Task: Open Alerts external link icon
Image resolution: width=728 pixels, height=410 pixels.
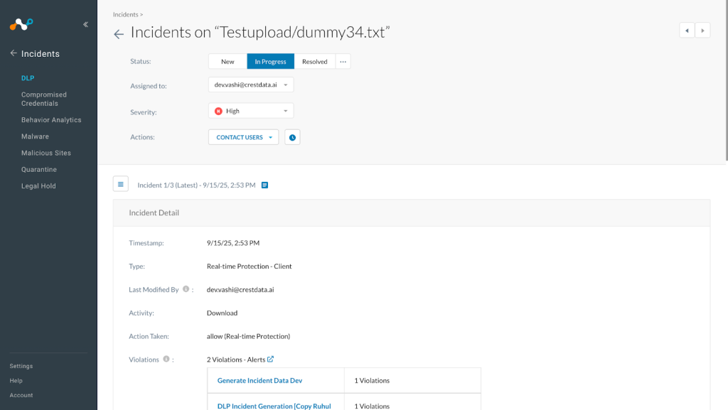Action: (270, 359)
